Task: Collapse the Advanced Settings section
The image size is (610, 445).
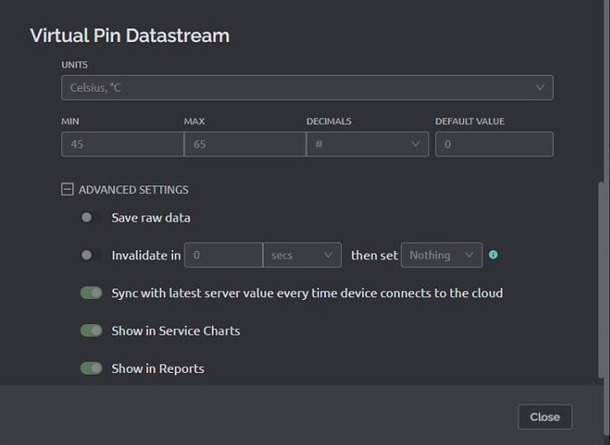Action: 68,190
